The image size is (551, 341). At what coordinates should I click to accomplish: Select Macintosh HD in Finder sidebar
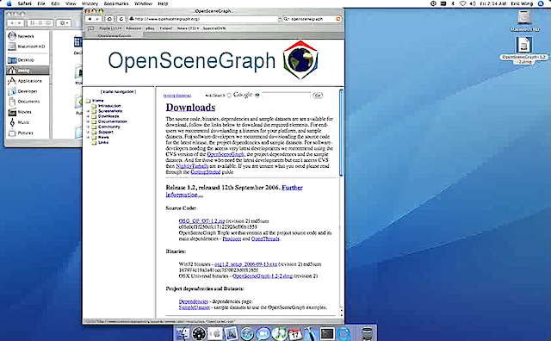pos(27,46)
